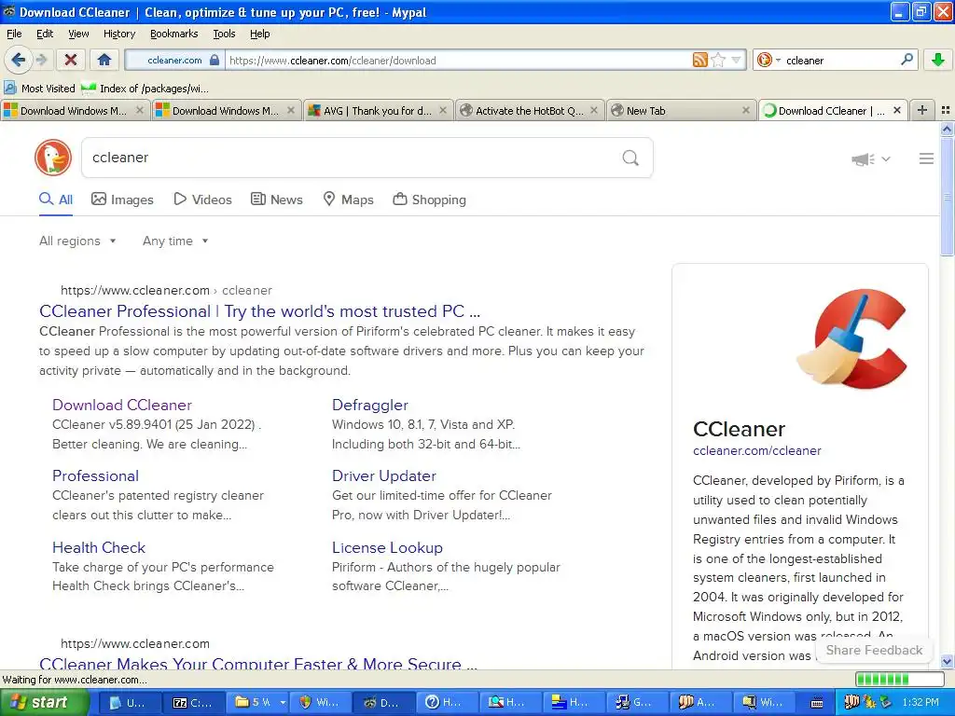
Task: Open the Most Visited bookmarks folder
Action: 39,89
